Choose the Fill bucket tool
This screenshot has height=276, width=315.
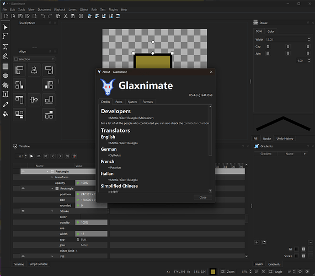[x=6, y=114]
